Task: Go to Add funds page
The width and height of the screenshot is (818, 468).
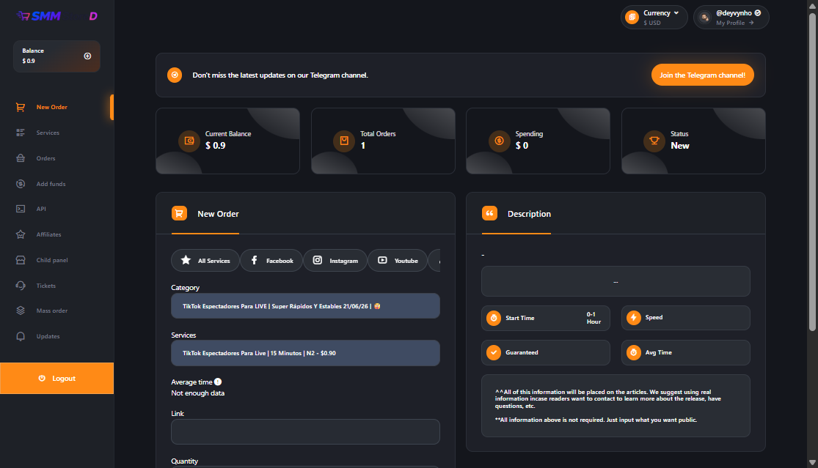Action: (x=51, y=184)
